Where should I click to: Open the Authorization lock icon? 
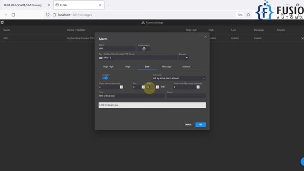click(x=144, y=48)
